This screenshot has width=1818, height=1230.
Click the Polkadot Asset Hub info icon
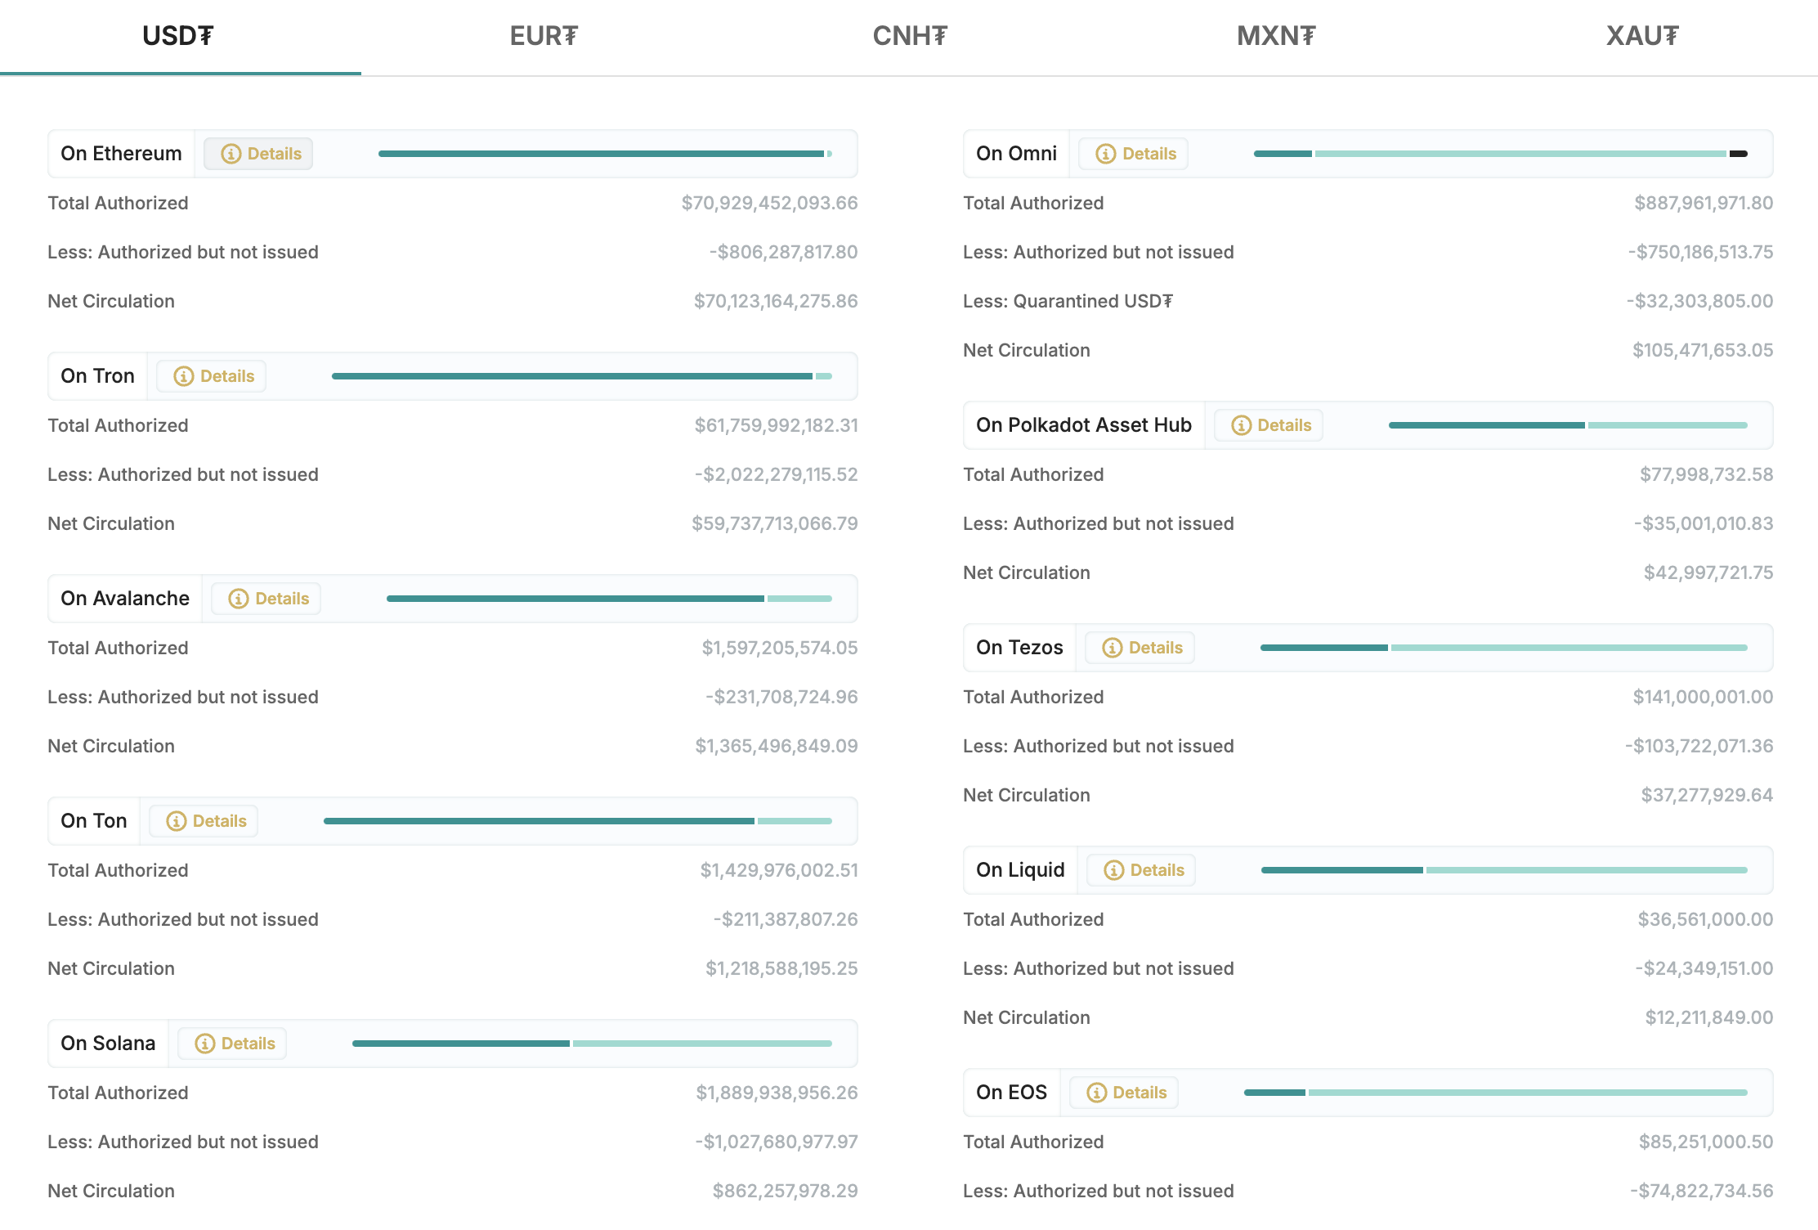[x=1242, y=425]
